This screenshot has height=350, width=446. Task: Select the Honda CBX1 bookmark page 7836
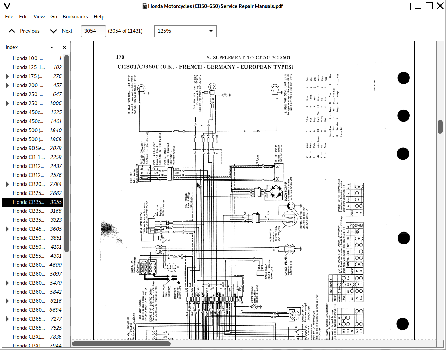33,337
